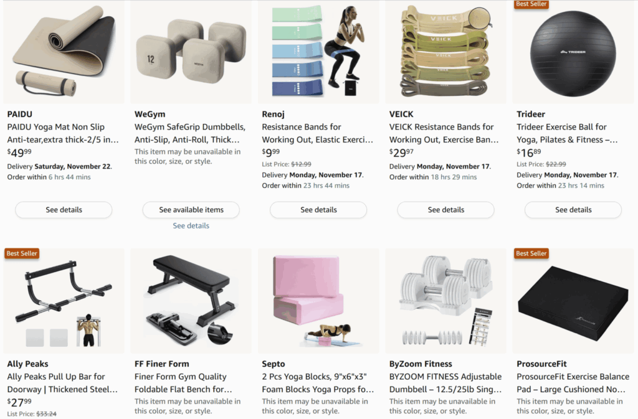Open the PAIDU yoga mat product image
This screenshot has width=638, height=419.
pyautogui.click(x=64, y=52)
